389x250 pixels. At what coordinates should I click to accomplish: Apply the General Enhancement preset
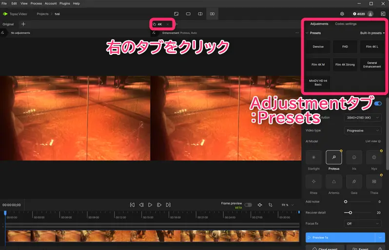372,65
